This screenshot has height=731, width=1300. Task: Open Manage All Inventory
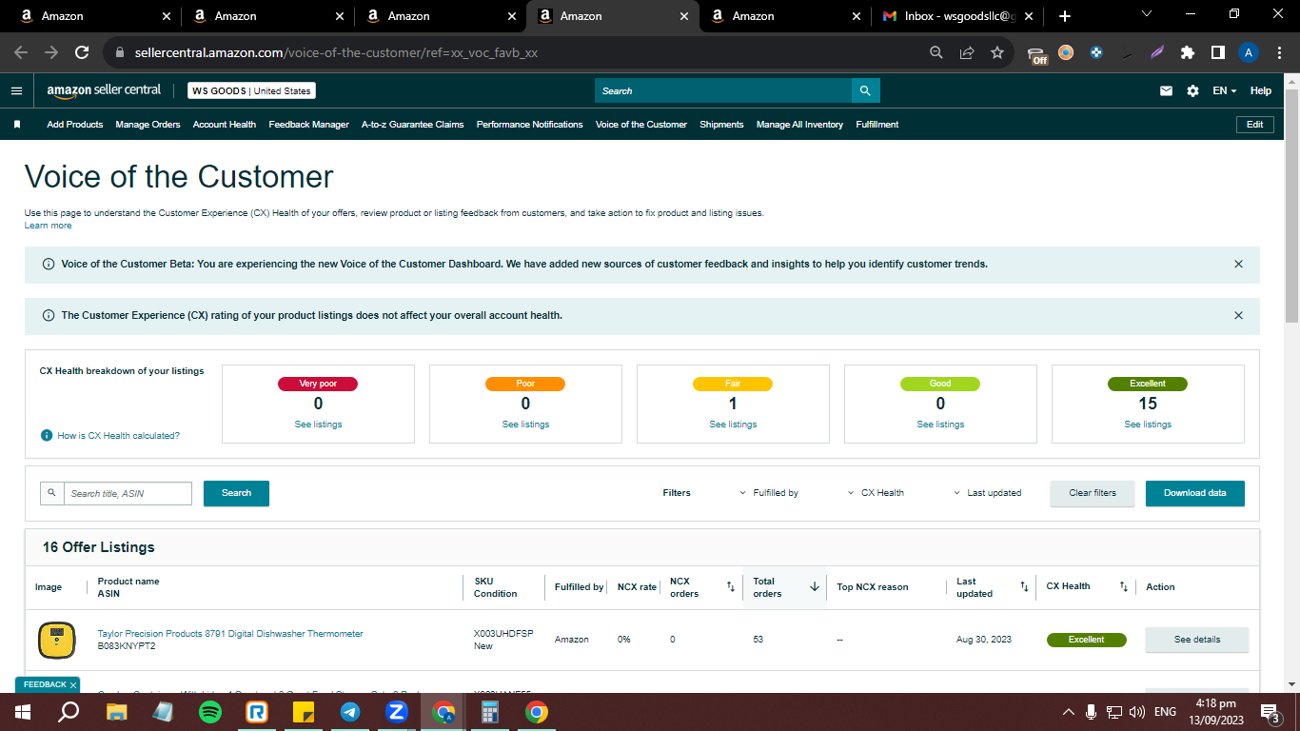pyautogui.click(x=799, y=125)
